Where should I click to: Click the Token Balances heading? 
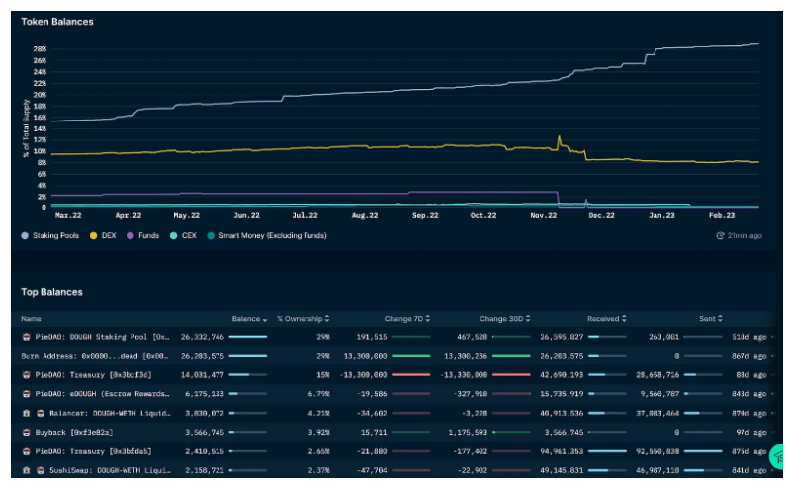coord(57,22)
